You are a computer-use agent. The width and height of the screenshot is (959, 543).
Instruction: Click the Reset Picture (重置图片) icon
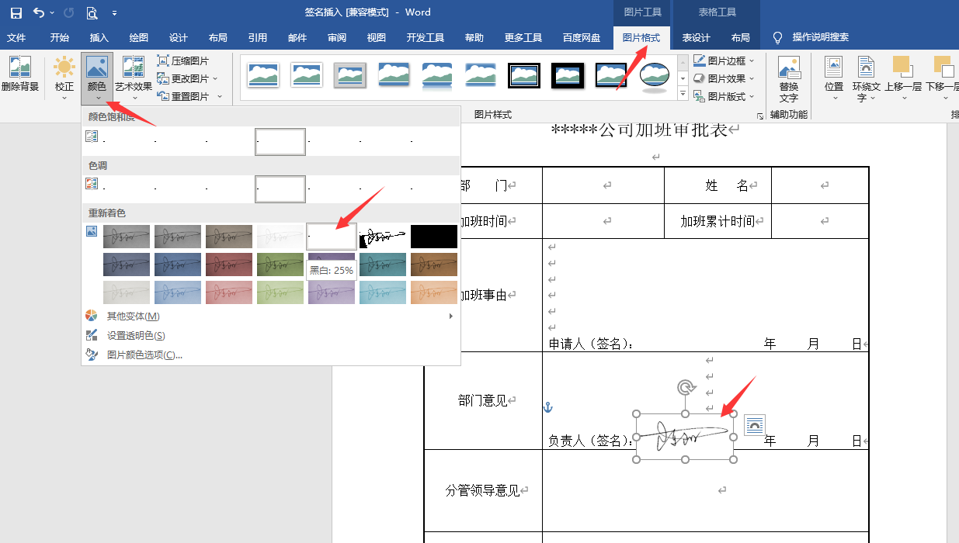click(x=164, y=96)
